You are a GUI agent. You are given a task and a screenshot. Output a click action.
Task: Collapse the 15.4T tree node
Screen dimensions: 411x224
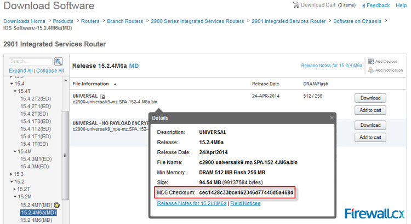pyautogui.click(x=16, y=91)
